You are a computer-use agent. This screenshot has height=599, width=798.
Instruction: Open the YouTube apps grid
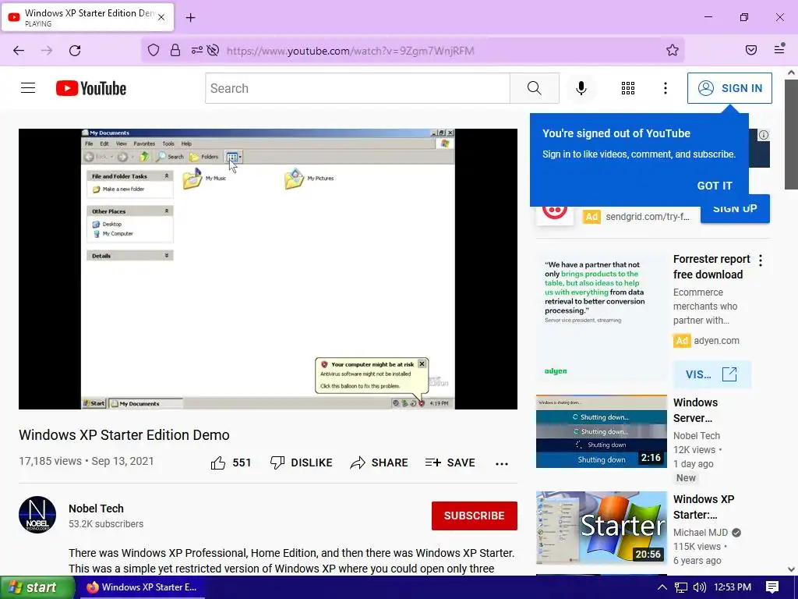click(x=628, y=88)
